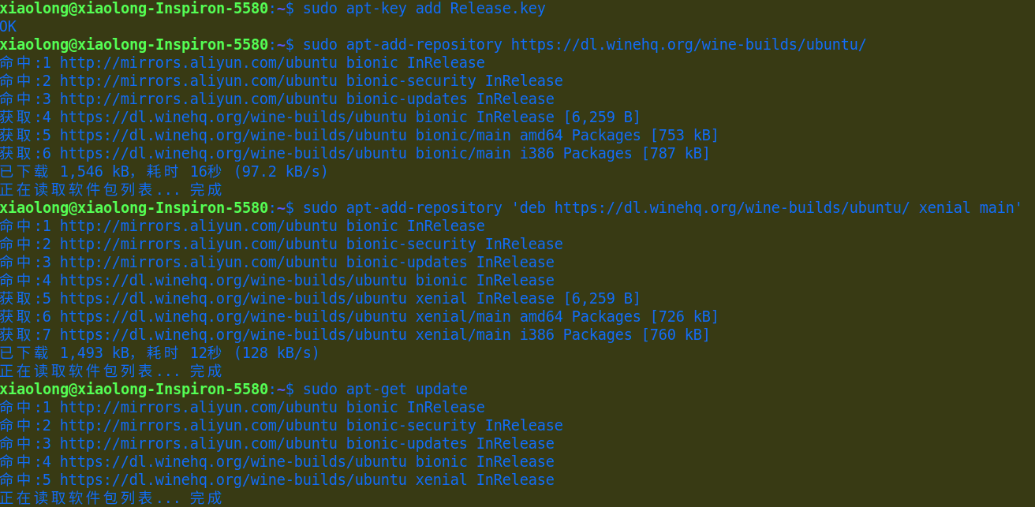Screen dimensions: 1035x507
Task: Click 'xenial/main amd64 Packages' text
Action: 529,317
